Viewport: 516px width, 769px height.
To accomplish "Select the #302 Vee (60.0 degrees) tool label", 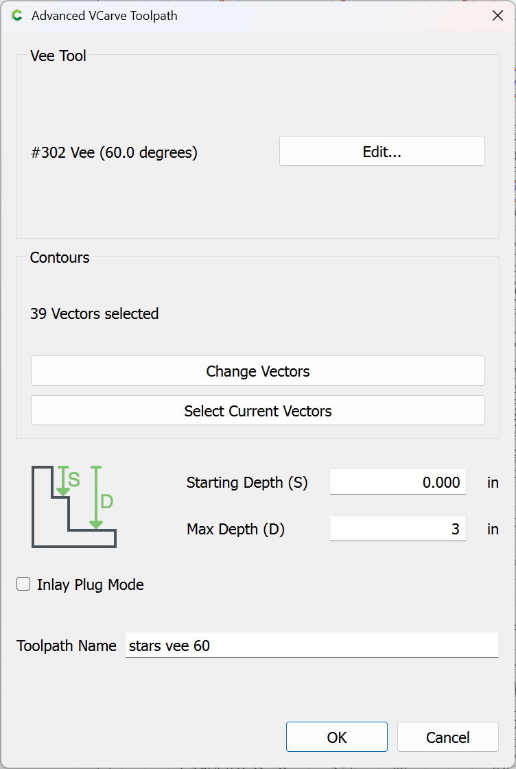I will [115, 152].
